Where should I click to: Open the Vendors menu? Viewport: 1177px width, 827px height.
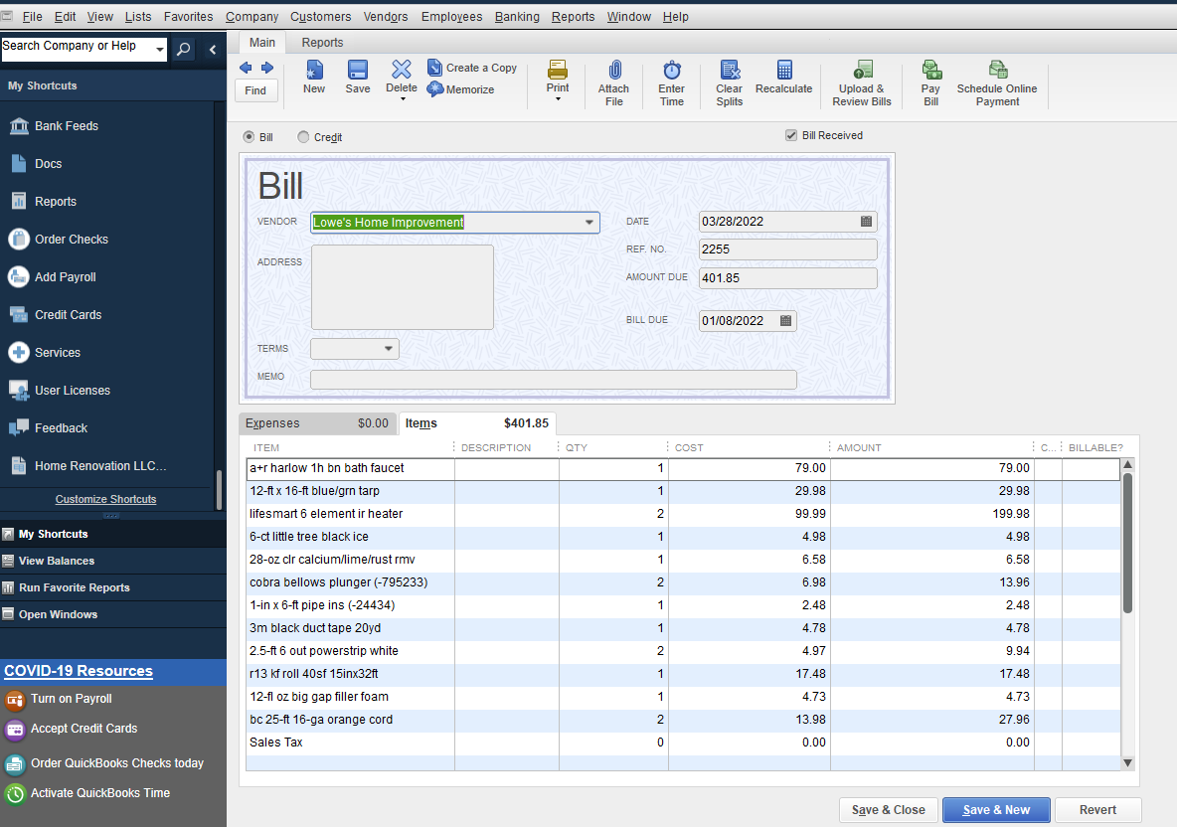tap(385, 16)
